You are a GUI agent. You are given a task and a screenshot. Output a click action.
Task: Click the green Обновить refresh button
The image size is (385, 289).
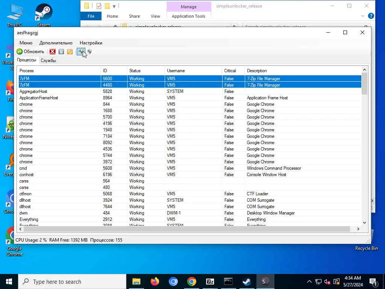pos(30,52)
